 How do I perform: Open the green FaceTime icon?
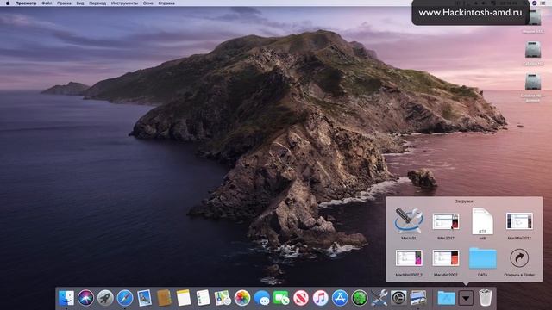(x=281, y=298)
